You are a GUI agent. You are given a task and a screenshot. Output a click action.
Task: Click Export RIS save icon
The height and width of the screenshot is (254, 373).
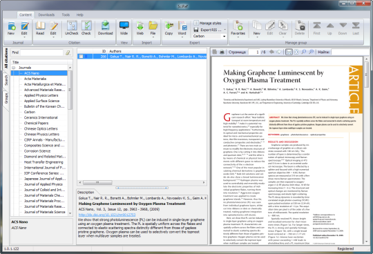(196, 30)
